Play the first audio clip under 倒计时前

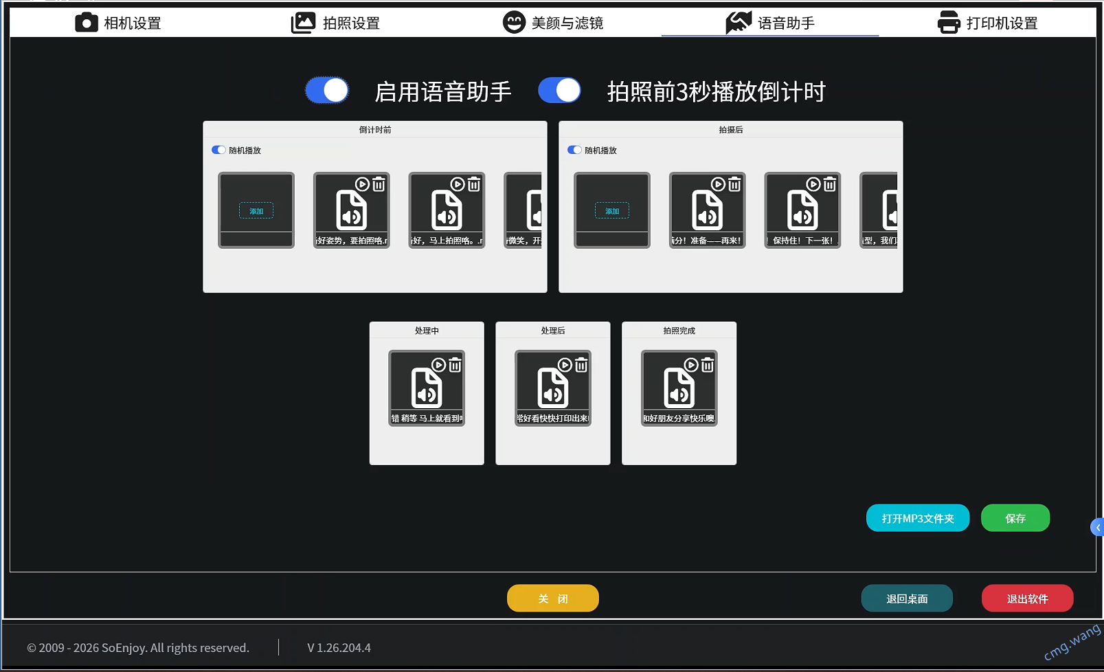coord(362,184)
